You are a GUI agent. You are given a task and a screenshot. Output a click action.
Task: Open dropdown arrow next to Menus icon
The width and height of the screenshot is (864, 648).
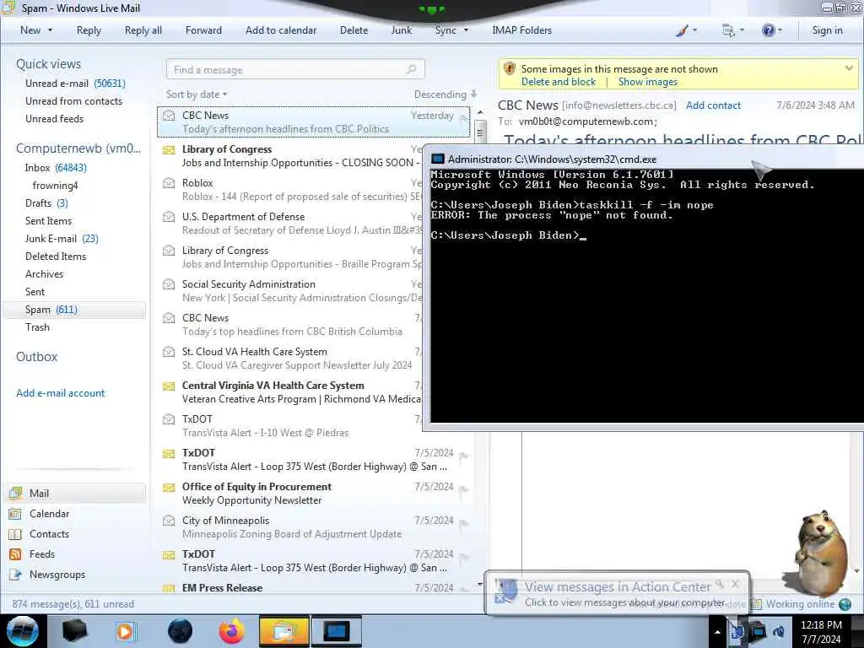coord(742,30)
